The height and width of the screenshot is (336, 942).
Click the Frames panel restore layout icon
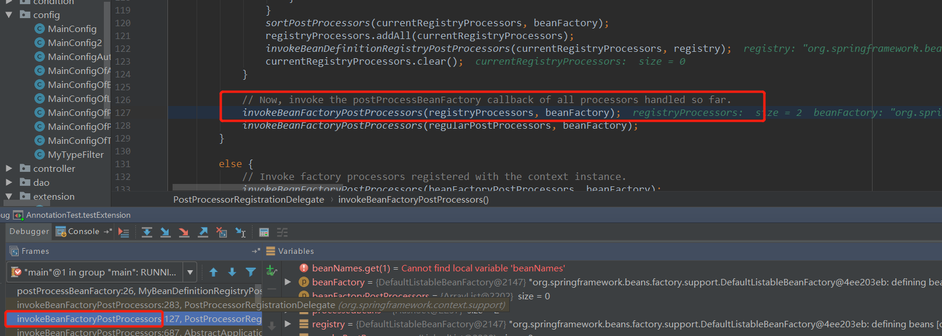[x=256, y=251]
